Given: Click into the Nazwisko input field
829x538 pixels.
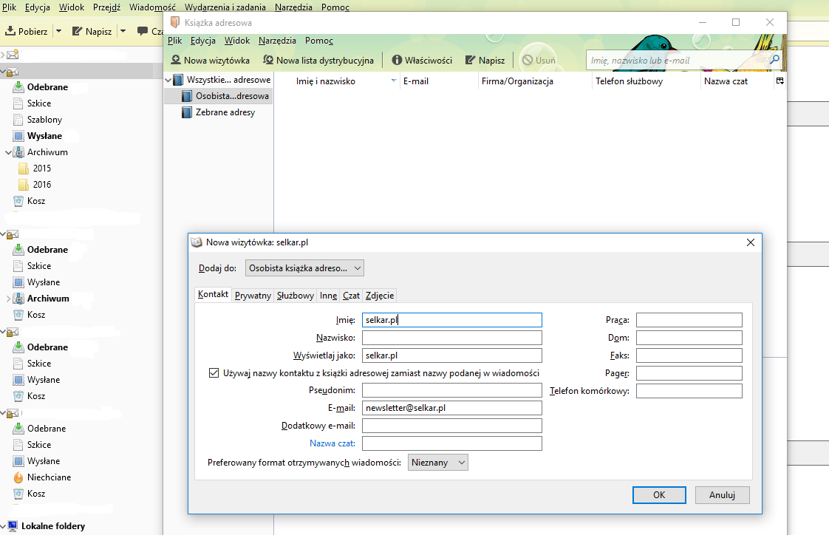Looking at the screenshot, I should (451, 338).
